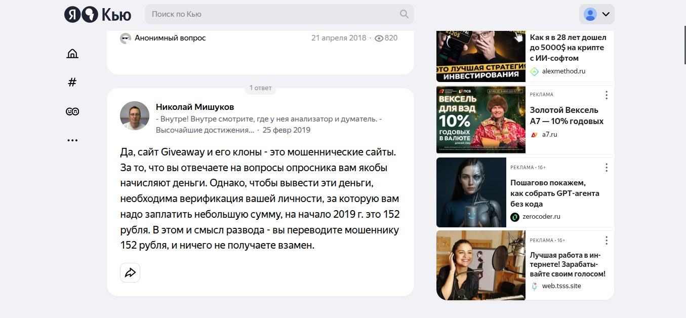Screen dimensions: 686x318
Task: Click the web.tsss.site ad source
Action: coord(561,286)
